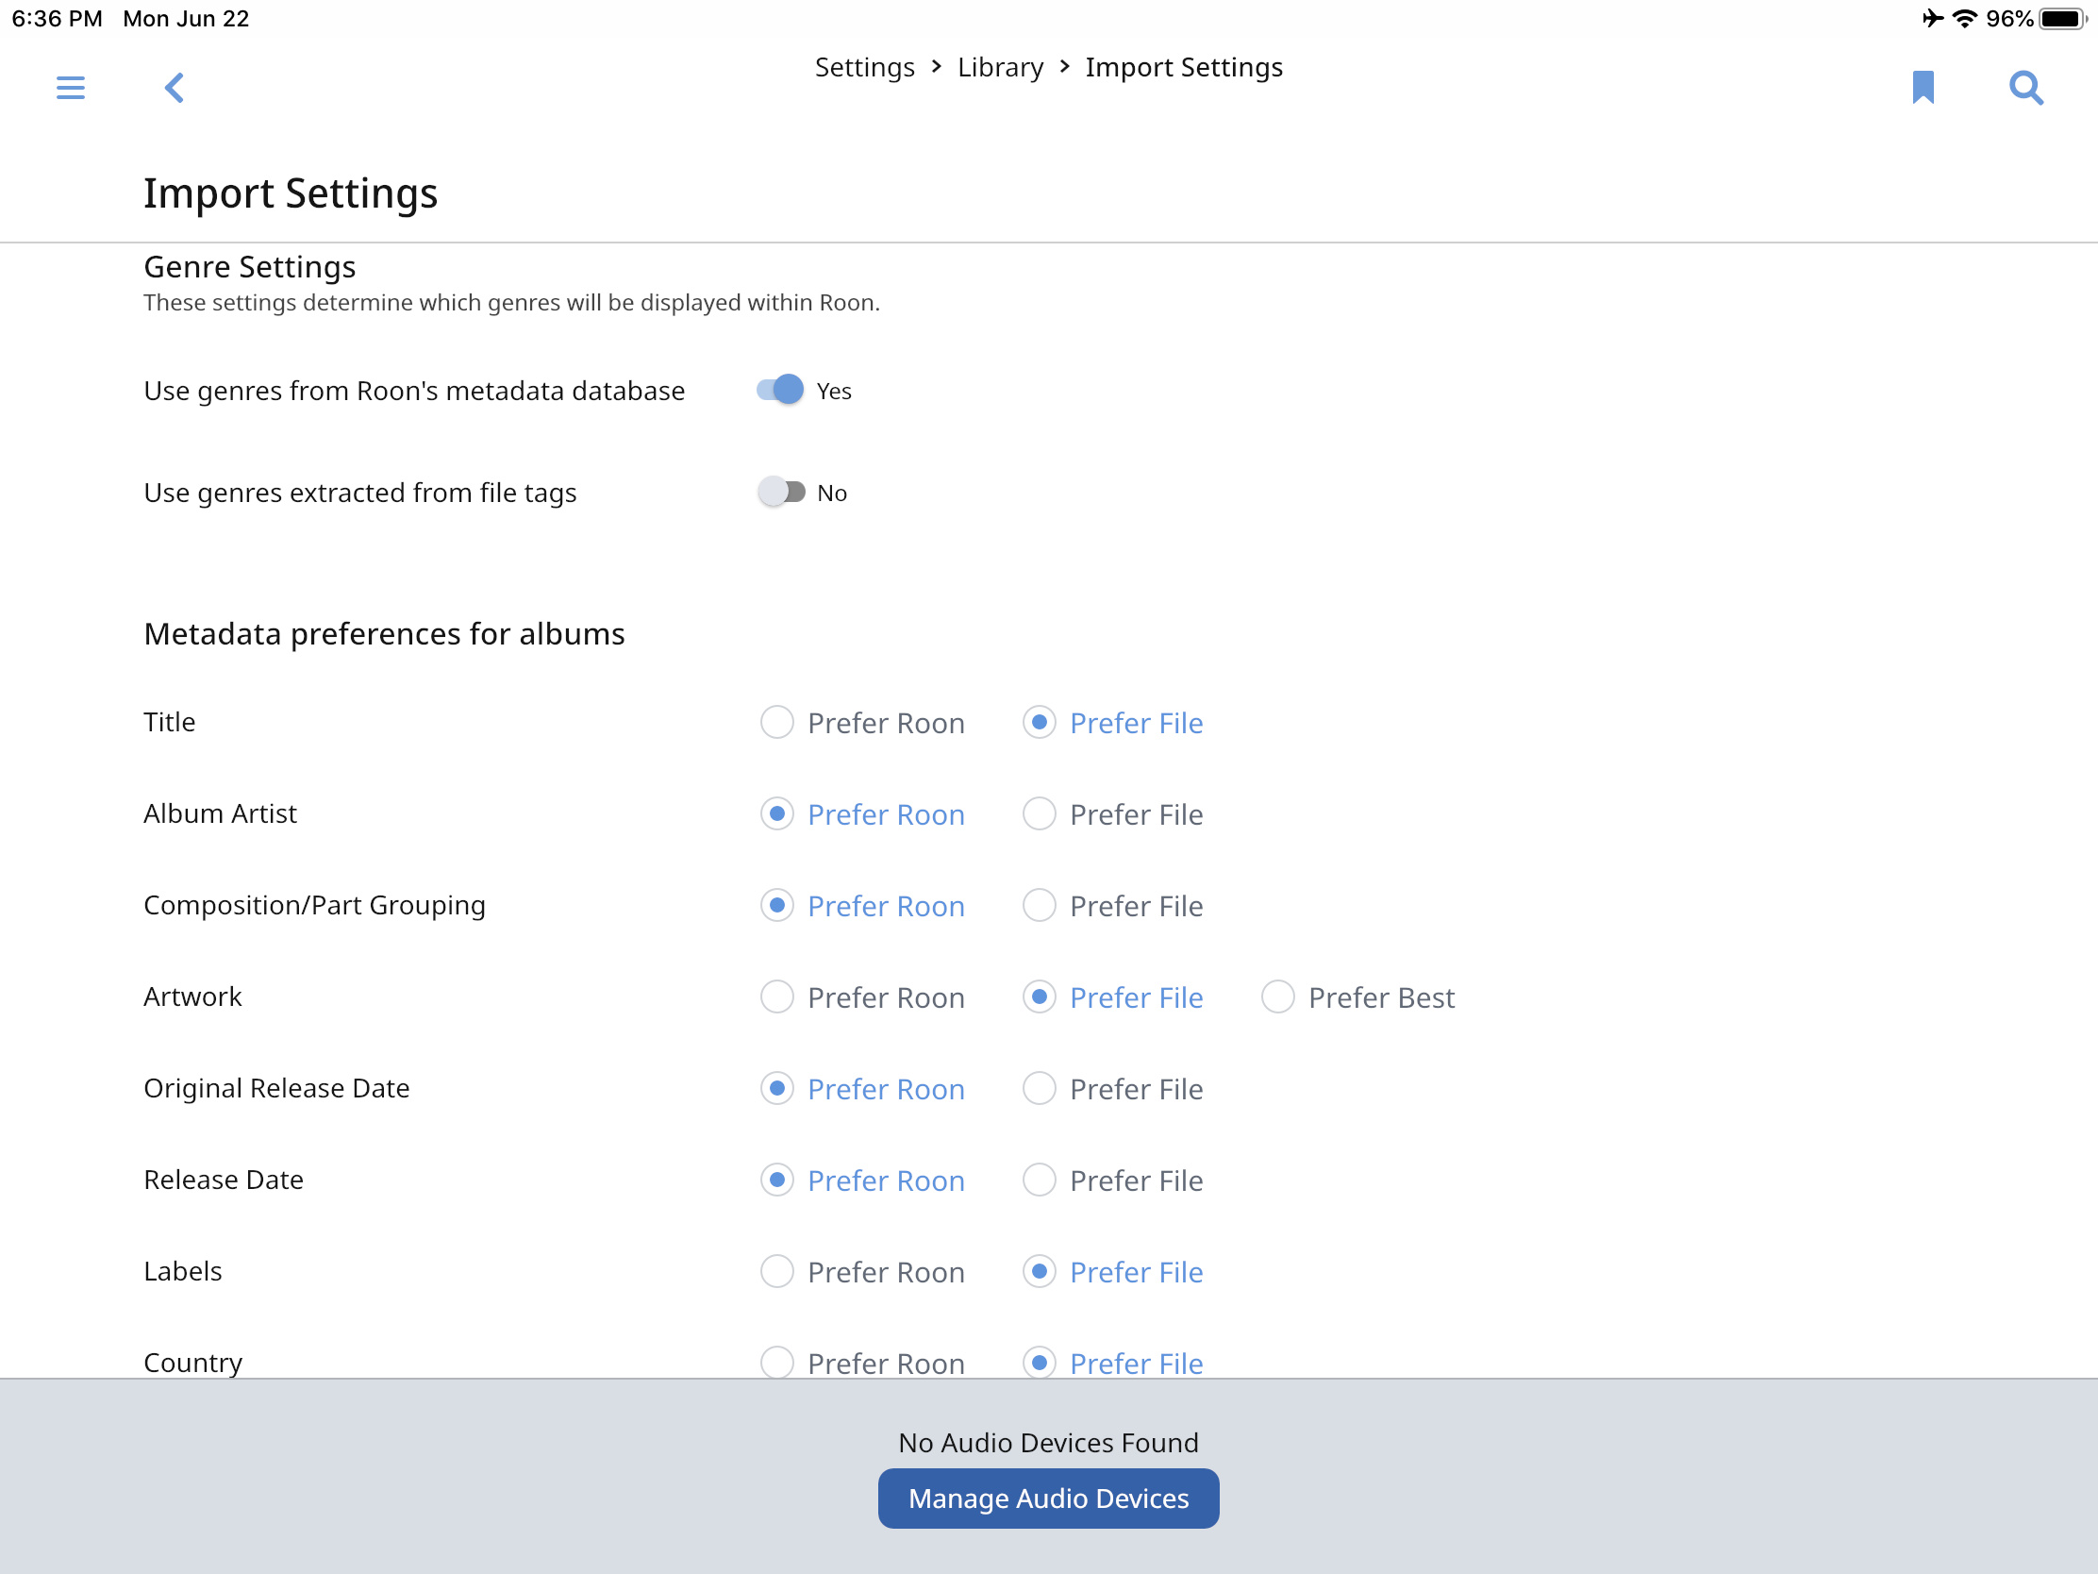Toggle Use genres from Roon's metadata database
Screen dimensions: 2098x1574
click(x=779, y=390)
